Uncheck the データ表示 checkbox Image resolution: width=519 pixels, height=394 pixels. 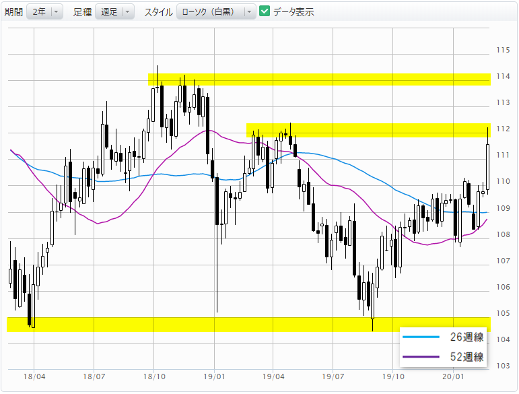pos(265,11)
